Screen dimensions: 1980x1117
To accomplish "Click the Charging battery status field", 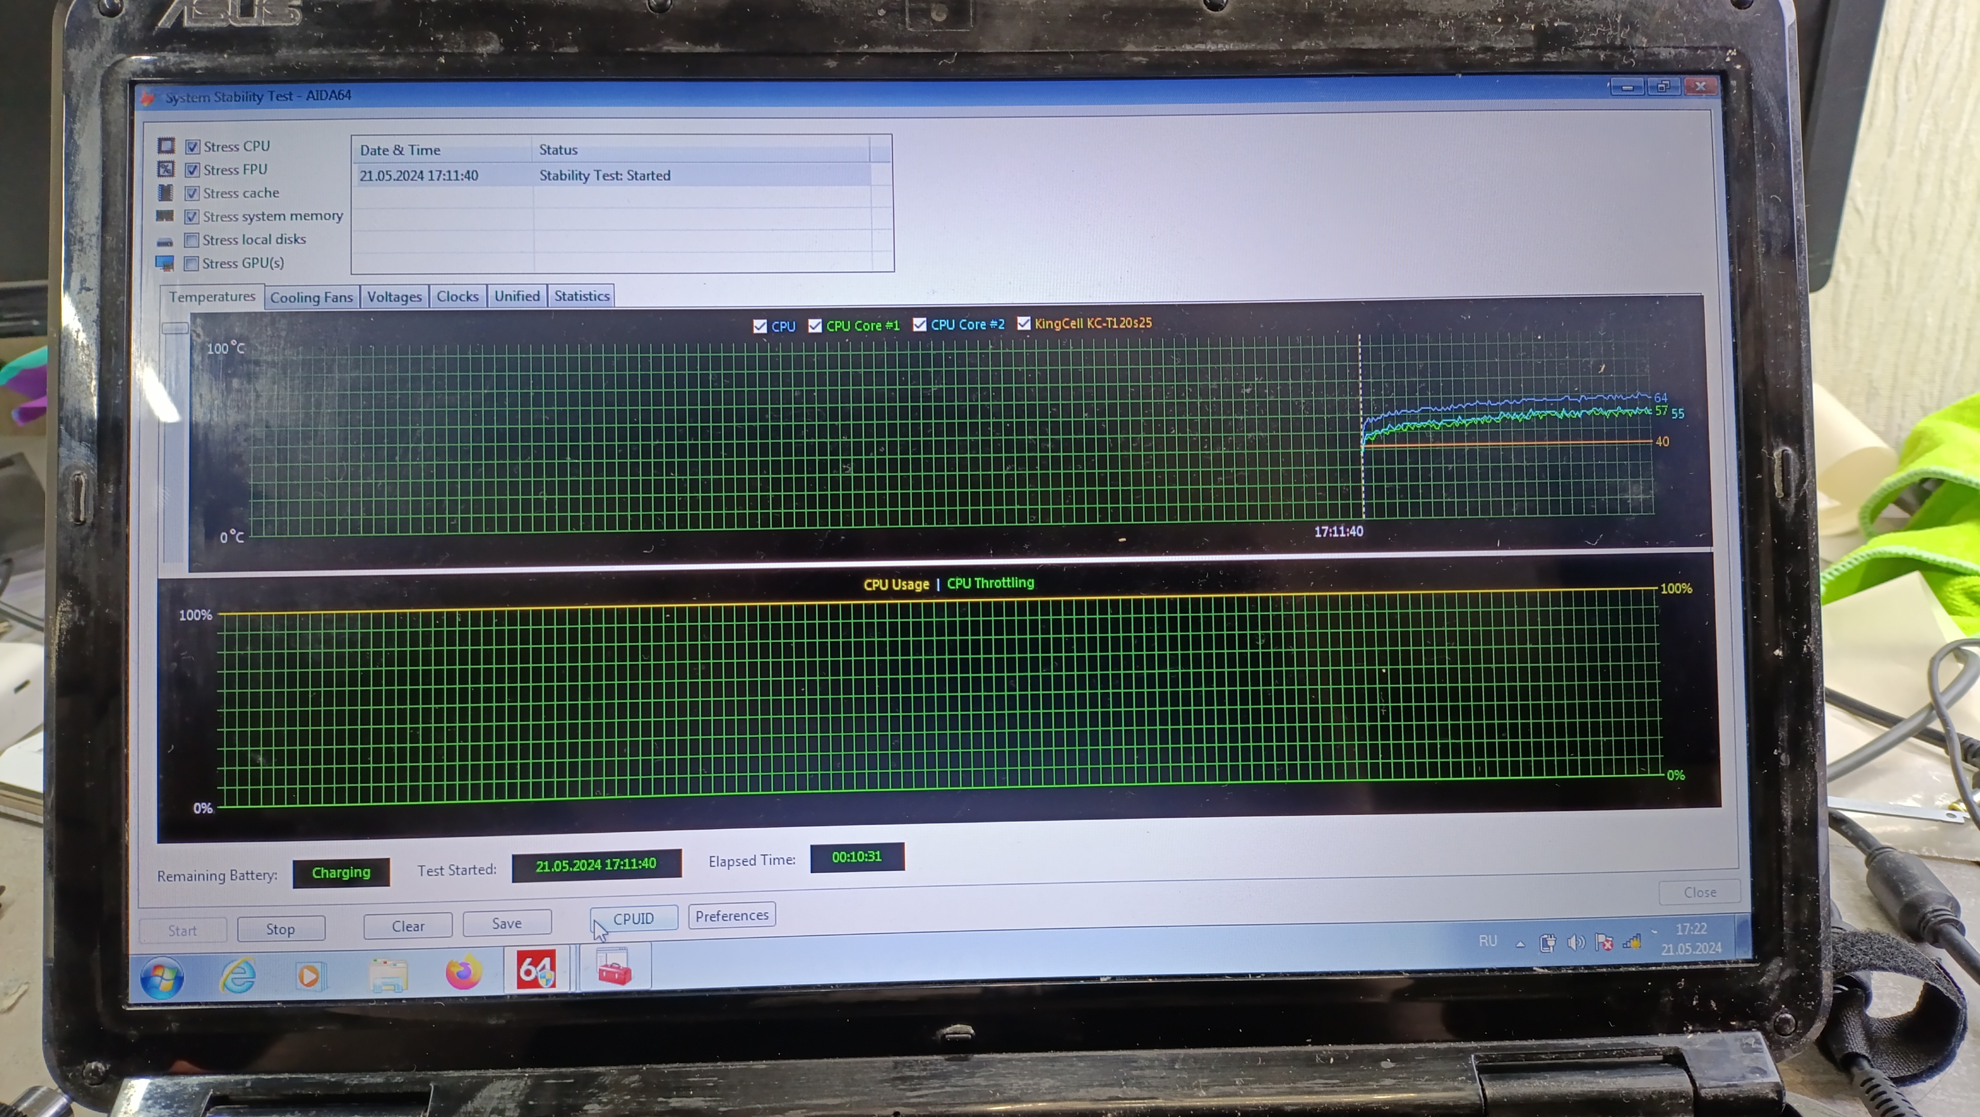I will (x=341, y=872).
